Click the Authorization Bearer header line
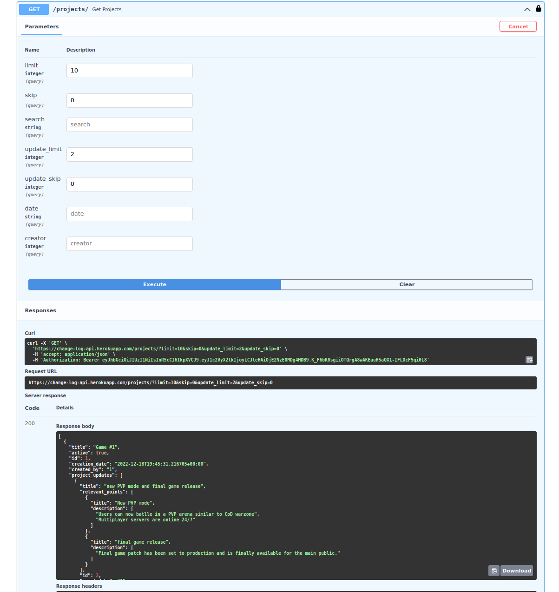The image size is (559, 592). (231, 360)
